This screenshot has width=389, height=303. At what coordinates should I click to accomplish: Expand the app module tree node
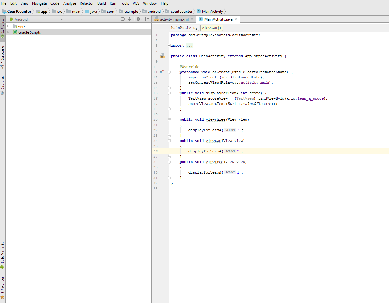[8, 26]
